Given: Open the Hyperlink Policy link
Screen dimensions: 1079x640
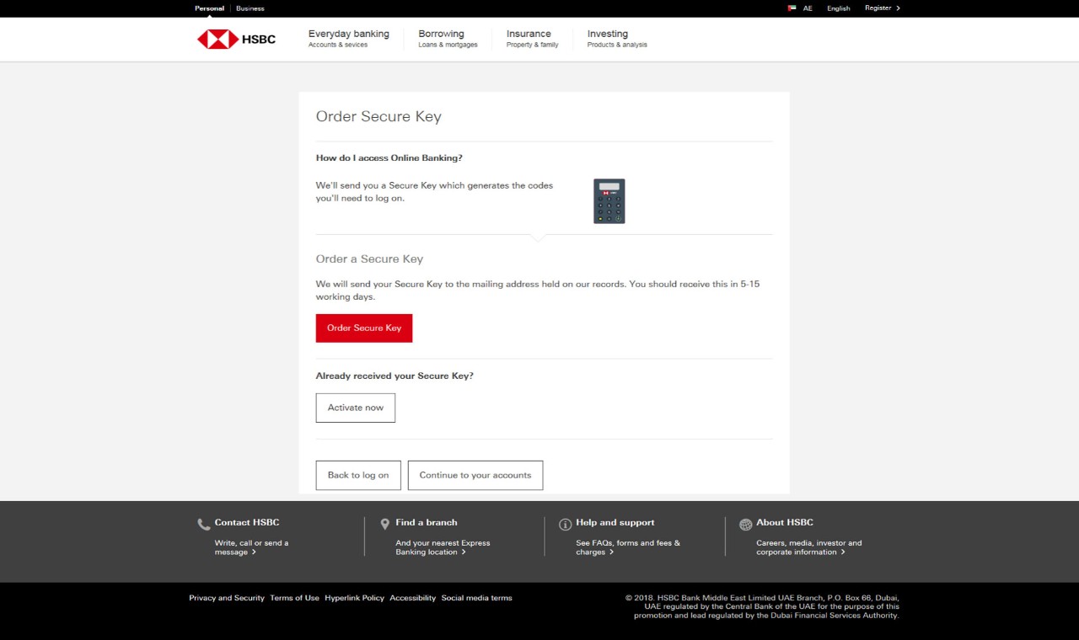Looking at the screenshot, I should point(354,598).
